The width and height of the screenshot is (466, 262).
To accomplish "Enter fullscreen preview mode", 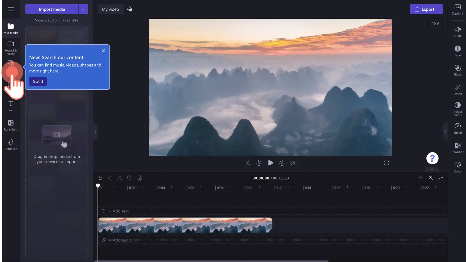I will (386, 163).
